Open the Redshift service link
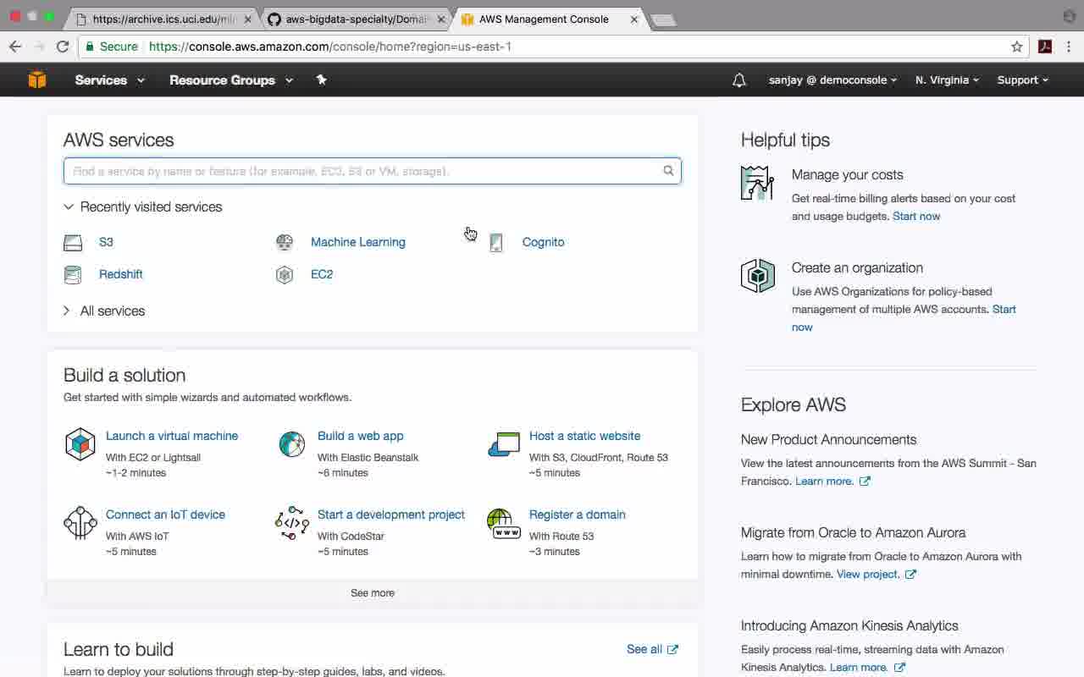This screenshot has width=1084, height=677. click(x=121, y=274)
